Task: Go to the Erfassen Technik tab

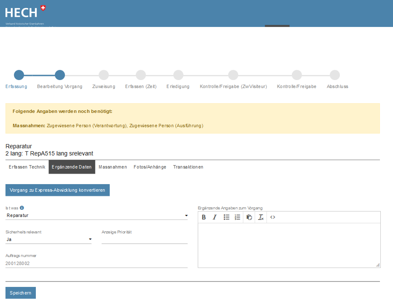Action: point(27,167)
